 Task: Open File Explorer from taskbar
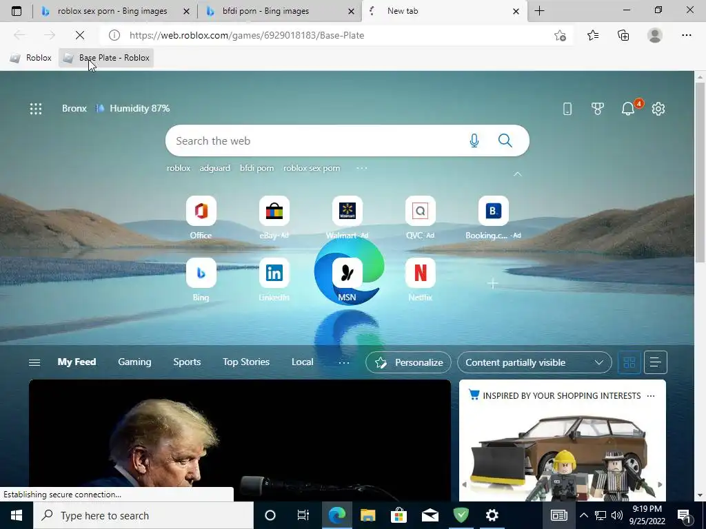[368, 515]
